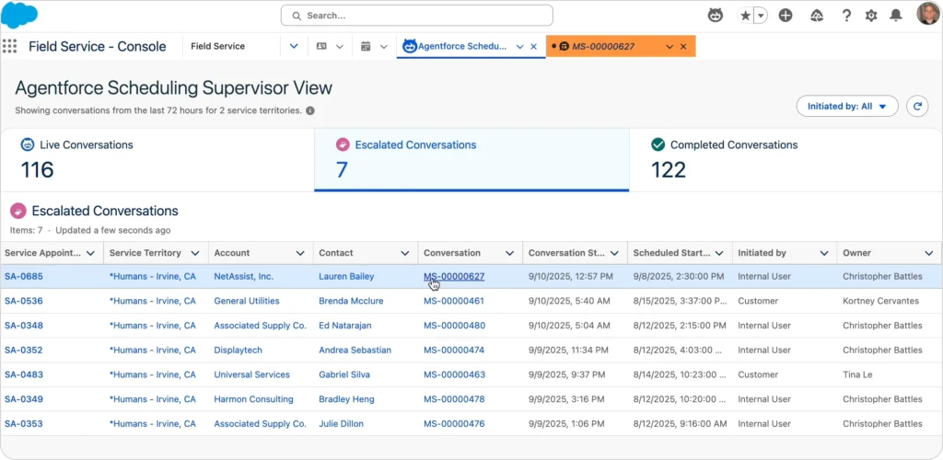The width and height of the screenshot is (943, 460).
Task: Expand the MS-00000627 tab chevron
Action: pos(669,46)
